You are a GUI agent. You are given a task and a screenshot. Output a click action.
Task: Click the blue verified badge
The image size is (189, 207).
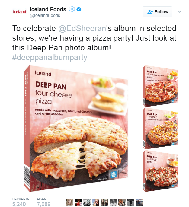(79, 9)
